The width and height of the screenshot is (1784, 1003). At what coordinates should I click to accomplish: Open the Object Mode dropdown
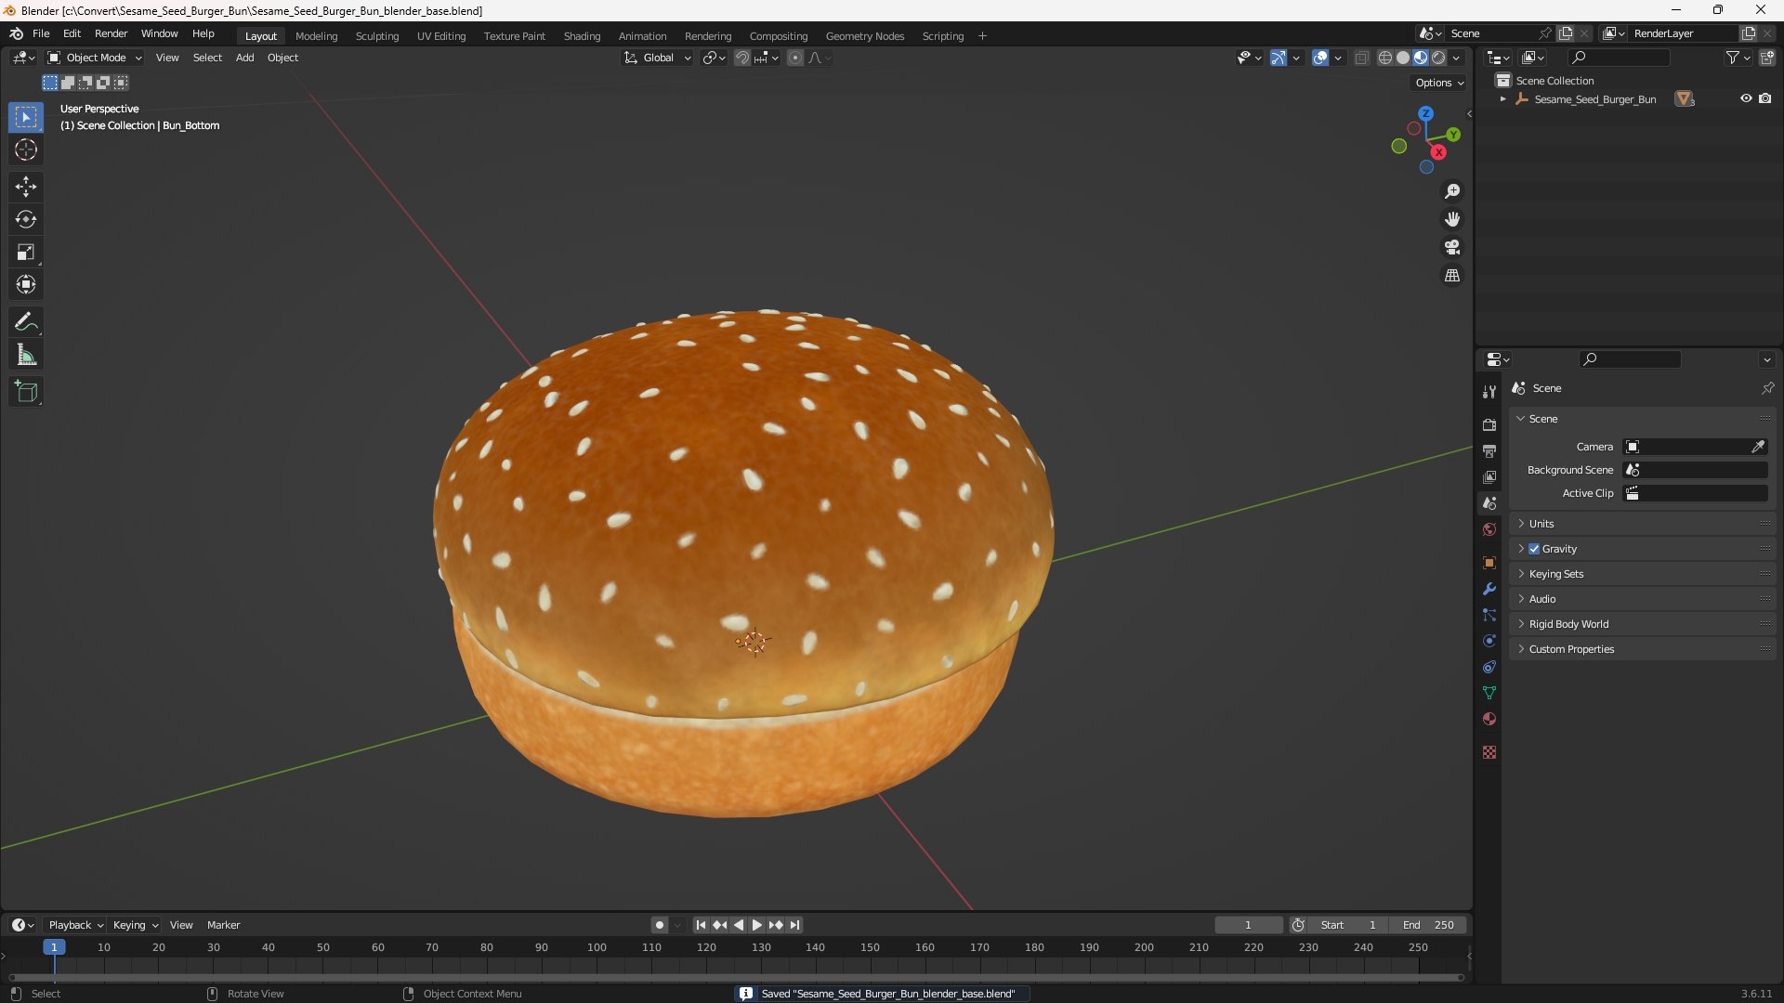[95, 58]
